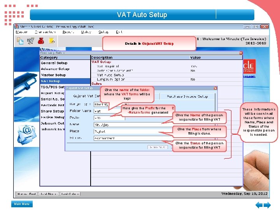
Task: Open the Report menu
Action: [68, 32]
